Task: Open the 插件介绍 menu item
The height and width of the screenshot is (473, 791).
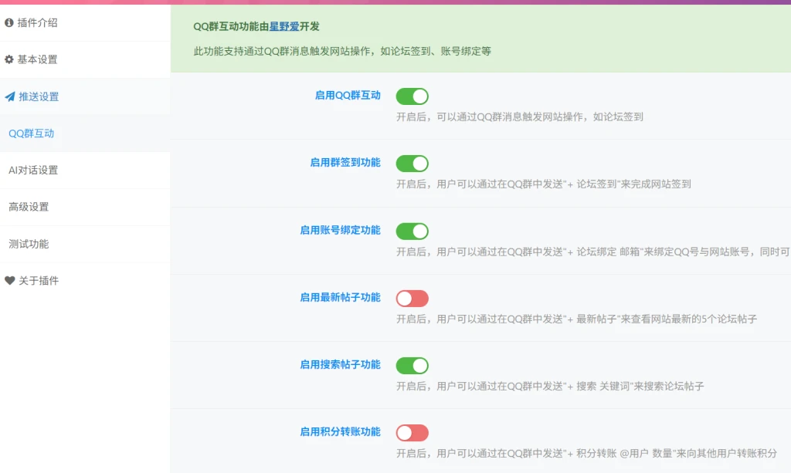Action: click(37, 23)
